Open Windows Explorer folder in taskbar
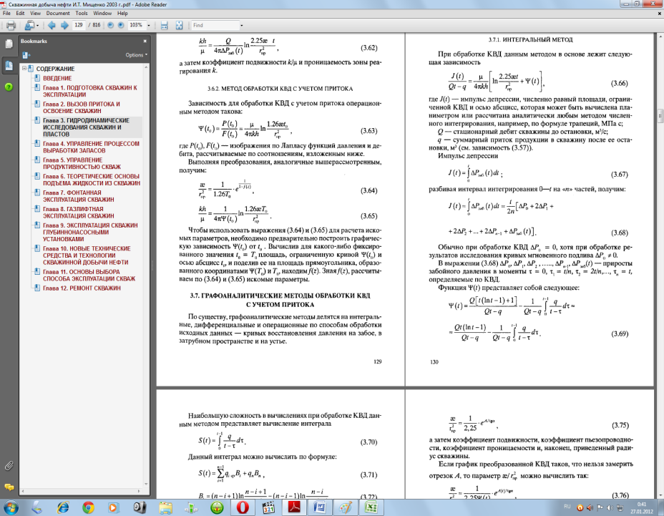This screenshot has height=516, width=664. coord(165,507)
